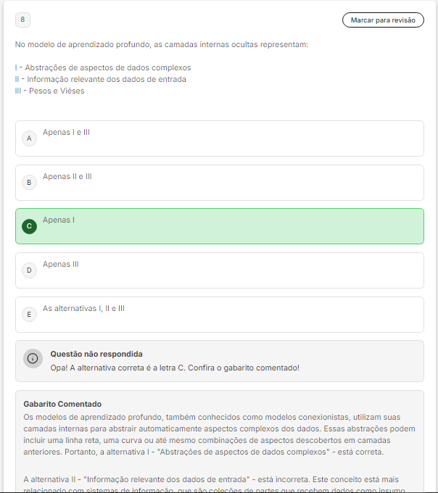Click statement II about Informação relevante
This screenshot has width=438, height=493.
point(100,79)
